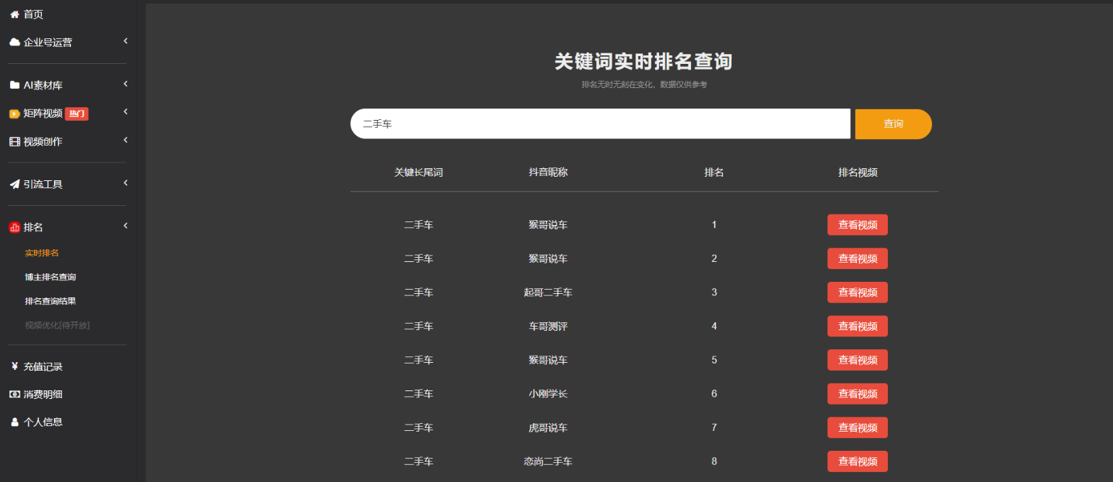The height and width of the screenshot is (482, 1113).
Task: Click the 抖音昵称 column header
Action: pyautogui.click(x=548, y=172)
